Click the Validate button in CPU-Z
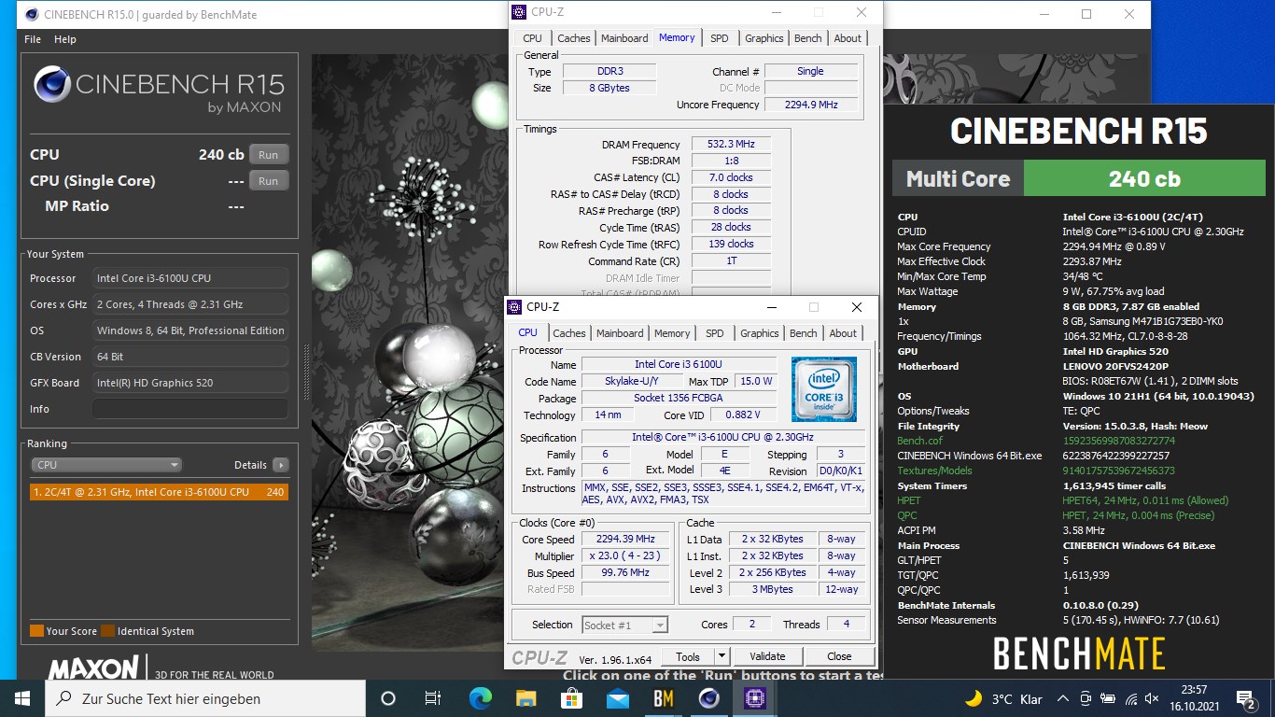The width and height of the screenshot is (1275, 717). (x=767, y=656)
